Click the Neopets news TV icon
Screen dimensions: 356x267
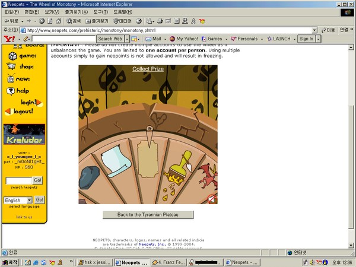11,78
